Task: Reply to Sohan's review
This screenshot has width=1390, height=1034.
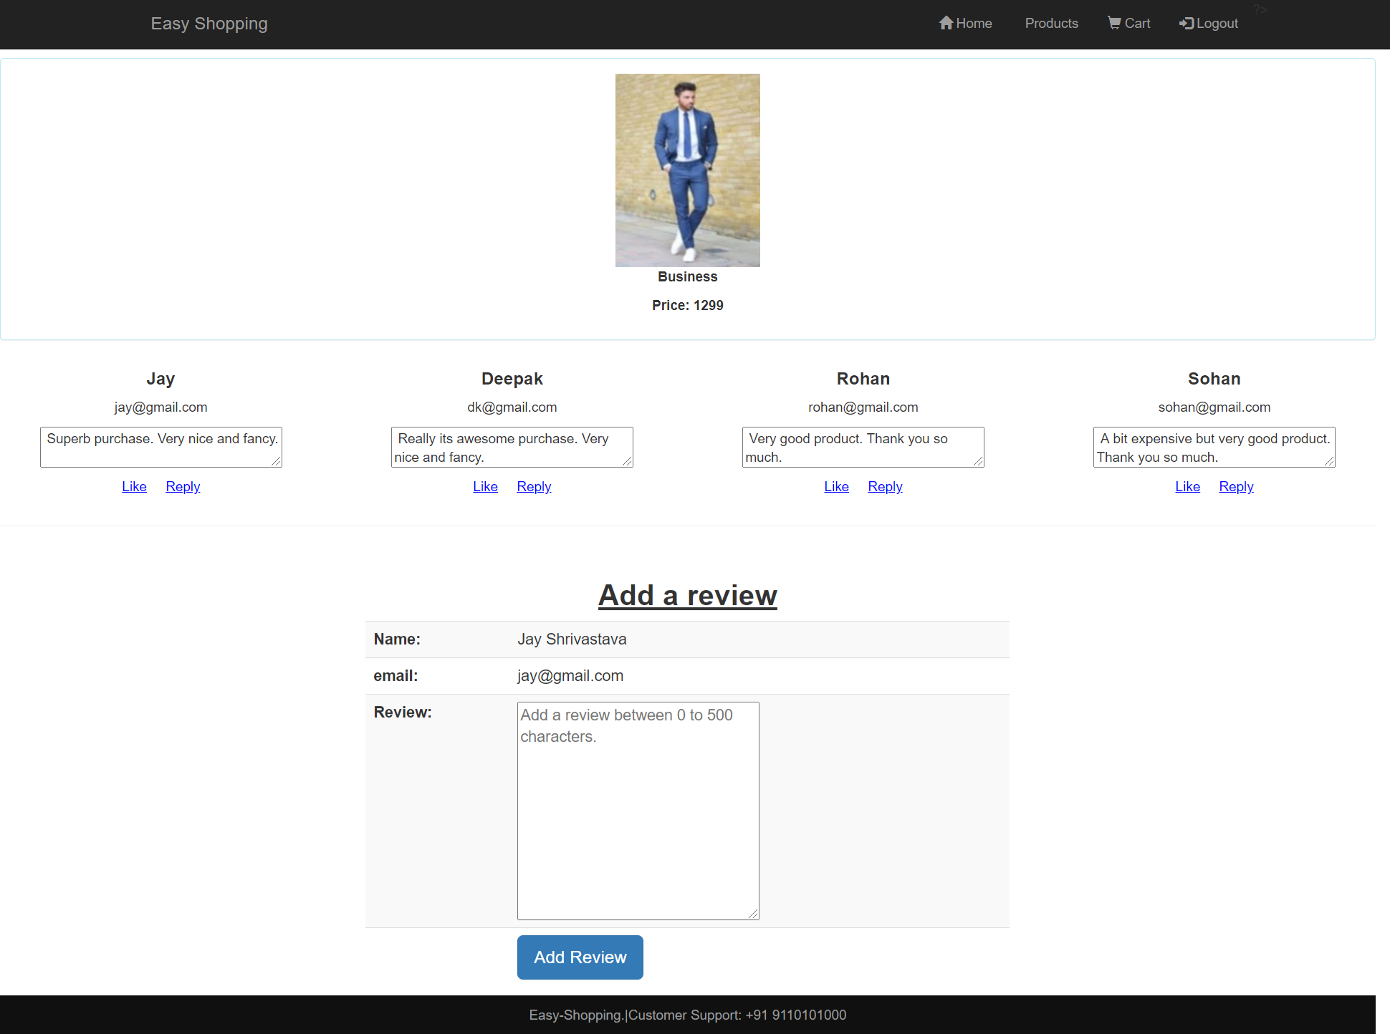Action: 1236,486
